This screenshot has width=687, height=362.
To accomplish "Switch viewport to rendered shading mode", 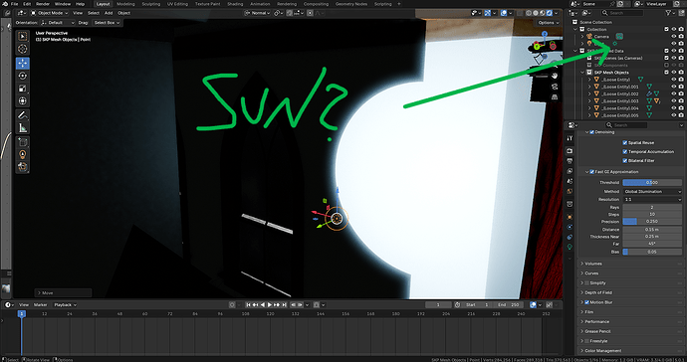I will tap(549, 13).
